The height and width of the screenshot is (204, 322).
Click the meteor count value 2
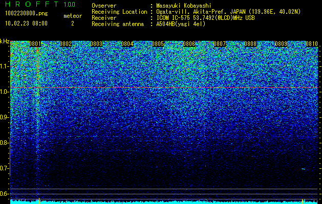click(73, 23)
